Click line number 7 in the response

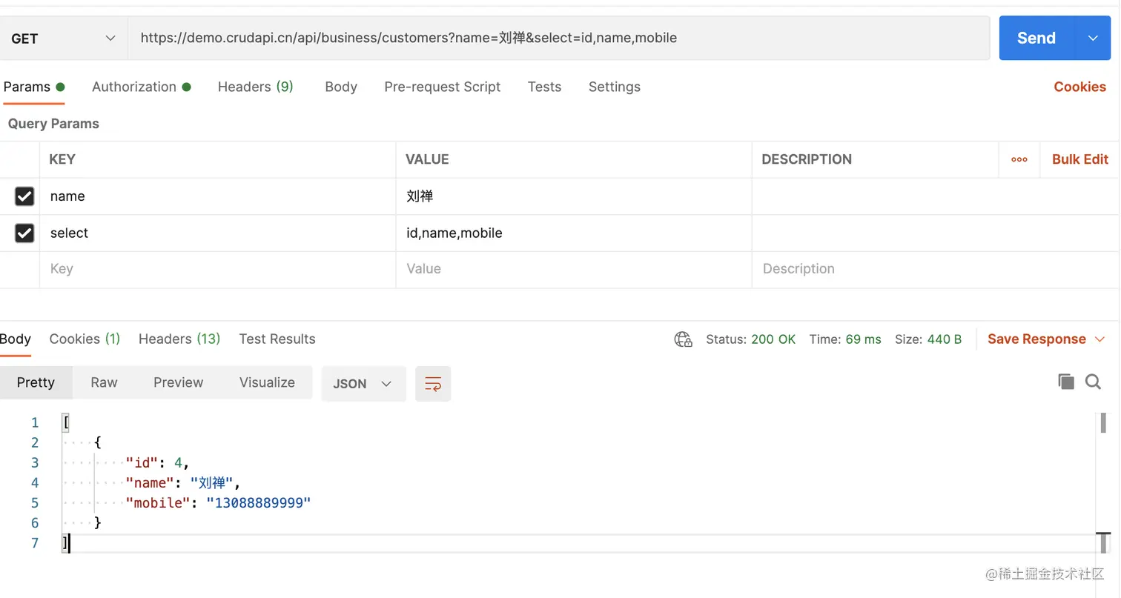pyautogui.click(x=34, y=543)
